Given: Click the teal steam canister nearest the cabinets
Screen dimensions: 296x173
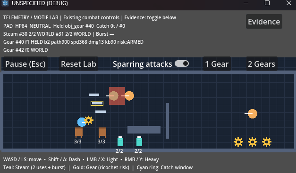Looking at the screenshot, I should pos(120,141).
